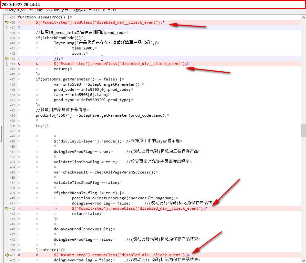The image size is (306, 263).
Task: Click the return; line 415
Action: coord(63,69)
